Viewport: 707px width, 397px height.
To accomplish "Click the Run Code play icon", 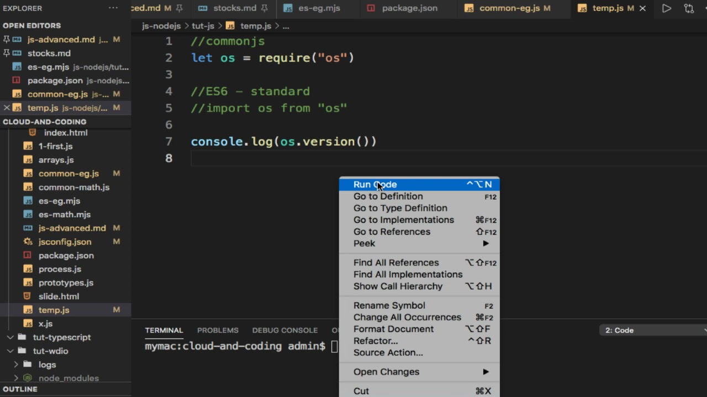I will point(667,8).
